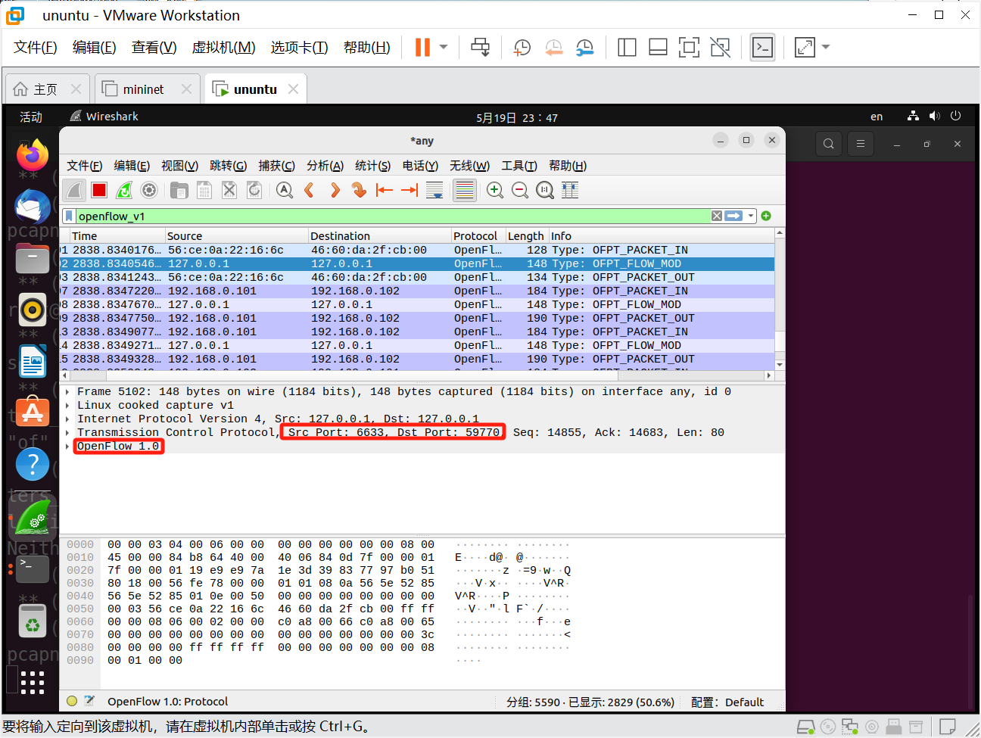Enter VMware full screen mode
This screenshot has width=981, height=738.
[x=689, y=47]
